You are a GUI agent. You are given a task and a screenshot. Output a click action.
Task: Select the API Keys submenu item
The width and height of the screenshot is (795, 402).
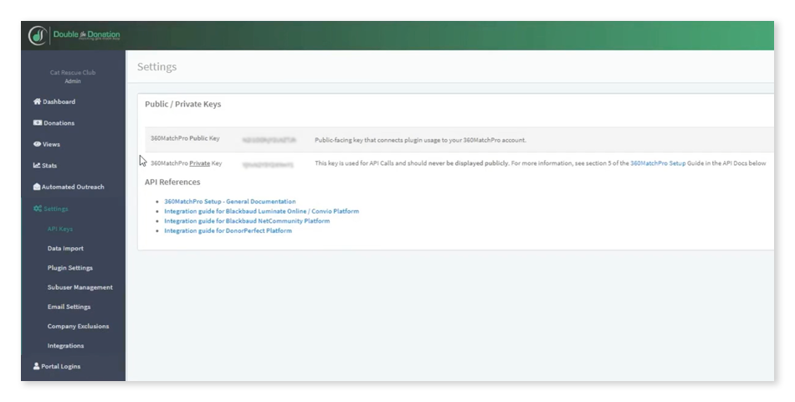pyautogui.click(x=59, y=229)
